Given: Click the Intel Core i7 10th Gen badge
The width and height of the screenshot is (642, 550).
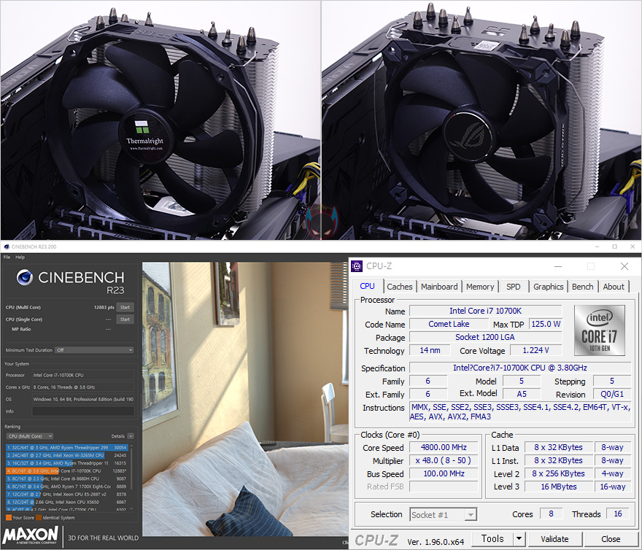Looking at the screenshot, I should point(600,330).
